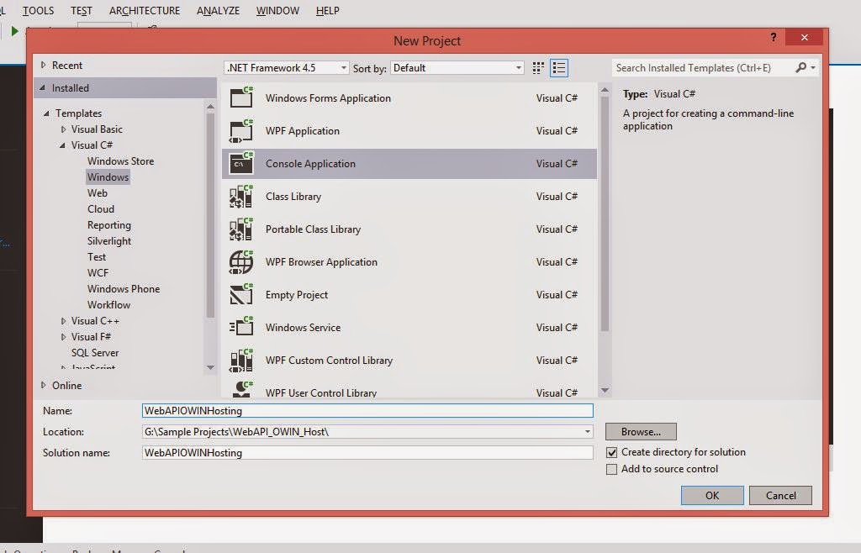Click the OK button
The width and height of the screenshot is (861, 553).
712,495
